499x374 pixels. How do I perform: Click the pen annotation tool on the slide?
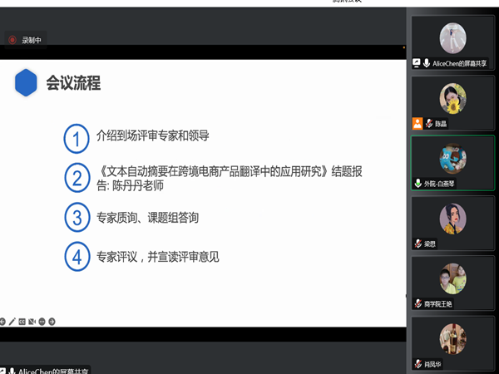click(12, 322)
